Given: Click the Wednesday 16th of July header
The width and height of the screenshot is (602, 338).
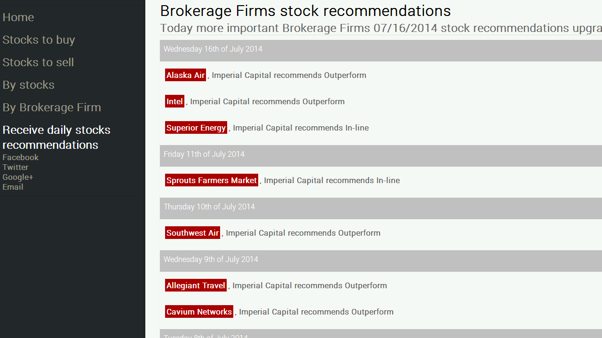Looking at the screenshot, I should pos(213,49).
